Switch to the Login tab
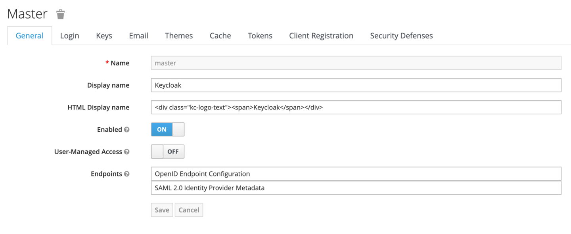Screen dimensions: 571x234 tap(69, 35)
